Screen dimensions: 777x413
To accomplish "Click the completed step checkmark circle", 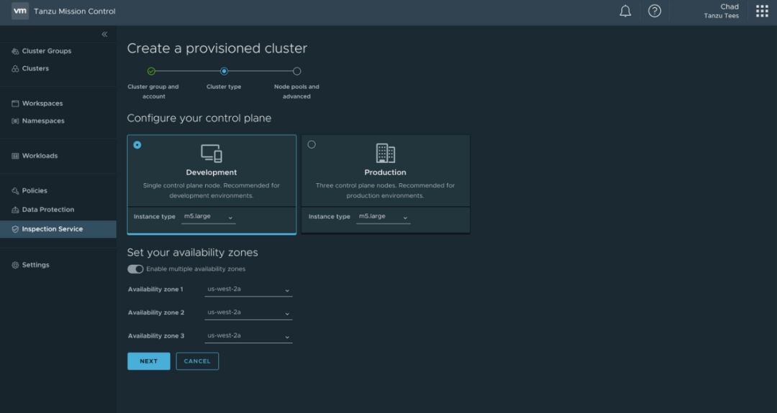I will pyautogui.click(x=152, y=71).
